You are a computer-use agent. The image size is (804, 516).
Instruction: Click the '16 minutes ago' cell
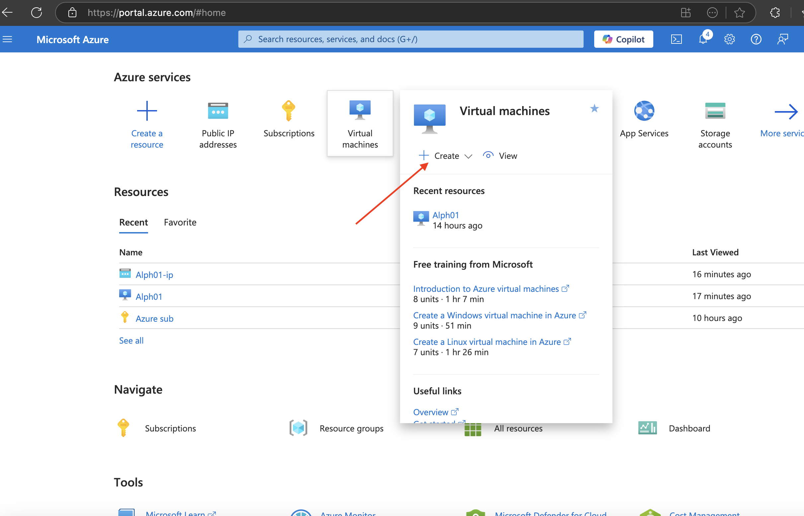[x=721, y=274]
